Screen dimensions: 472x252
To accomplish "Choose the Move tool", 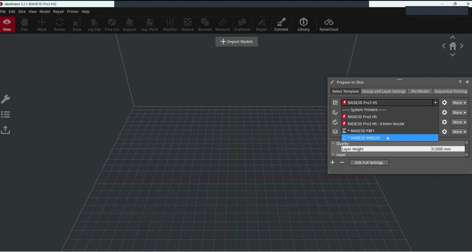I will 42,25.
